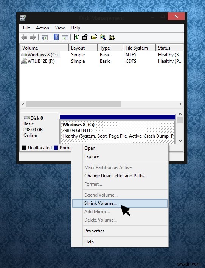This screenshot has height=268, width=205.
Task: Maximize the Disk Management window
Action: tap(163, 16)
